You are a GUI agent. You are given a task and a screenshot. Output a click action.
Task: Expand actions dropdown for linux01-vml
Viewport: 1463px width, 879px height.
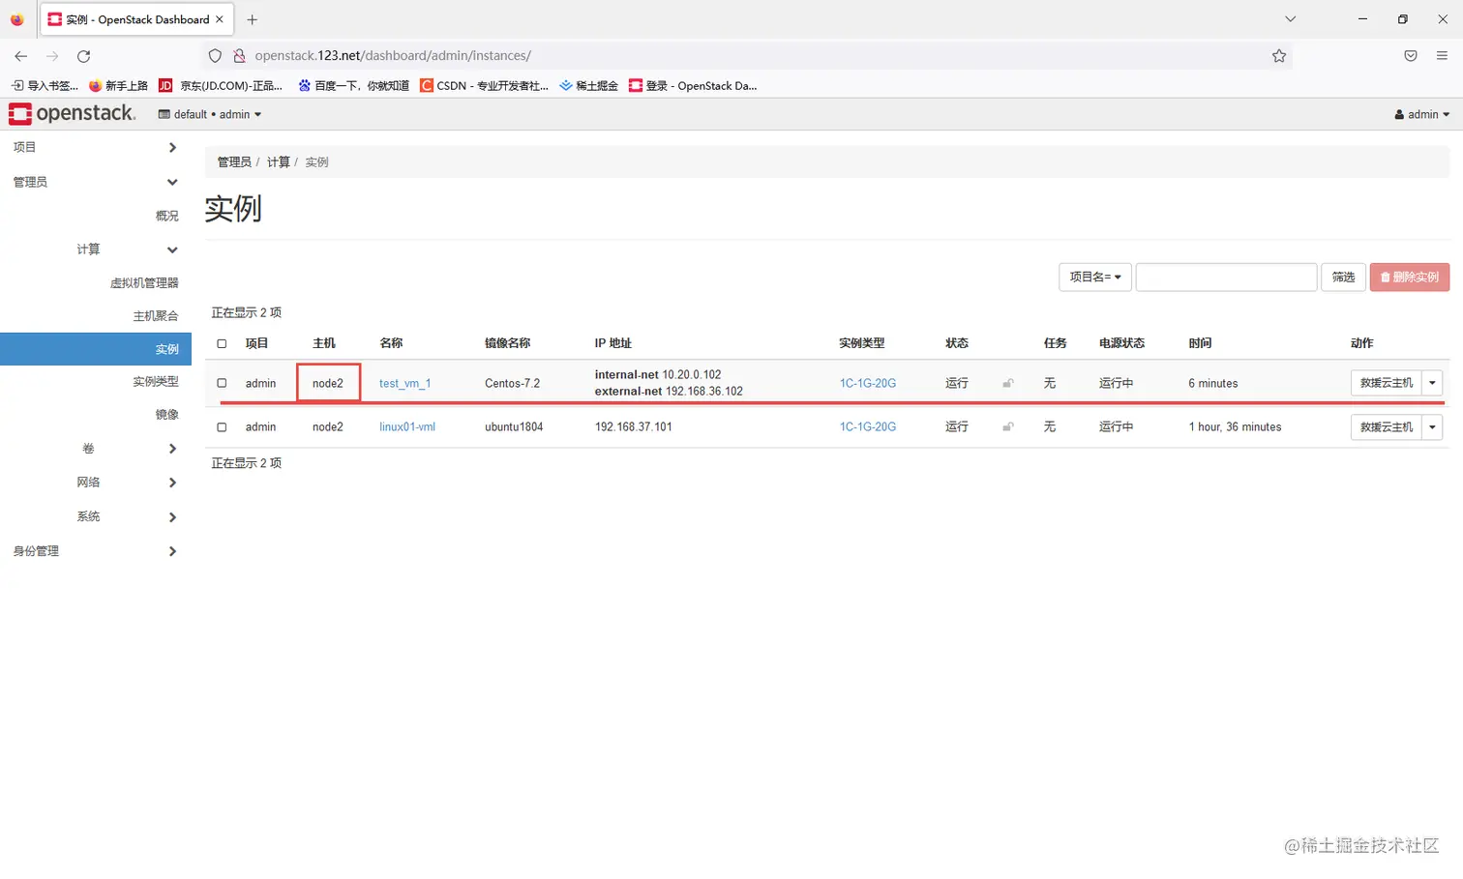[x=1433, y=427]
